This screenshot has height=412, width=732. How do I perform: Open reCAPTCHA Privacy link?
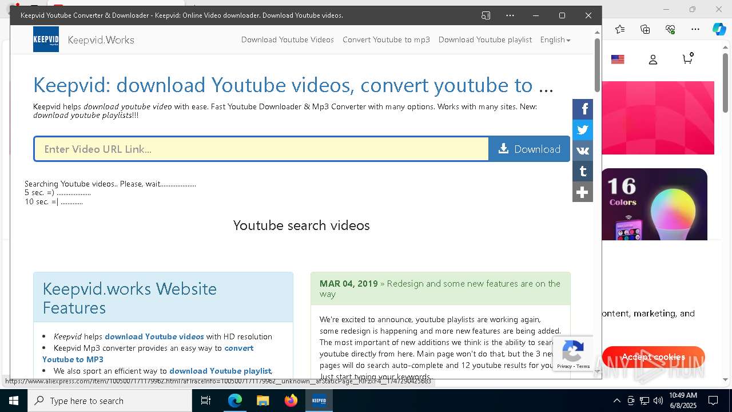point(564,366)
